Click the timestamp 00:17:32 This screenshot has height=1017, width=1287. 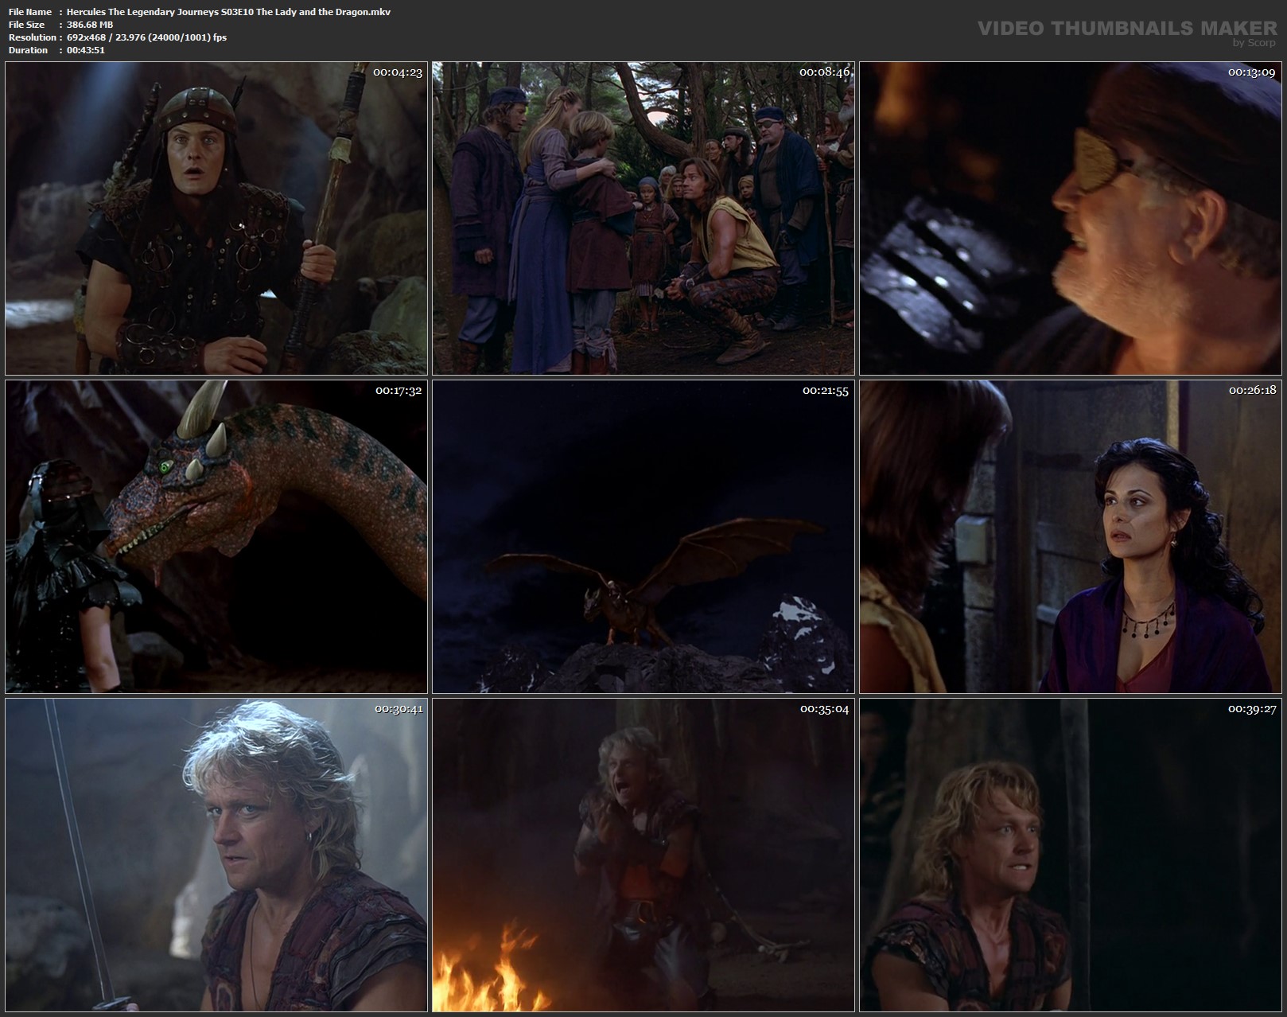399,391
